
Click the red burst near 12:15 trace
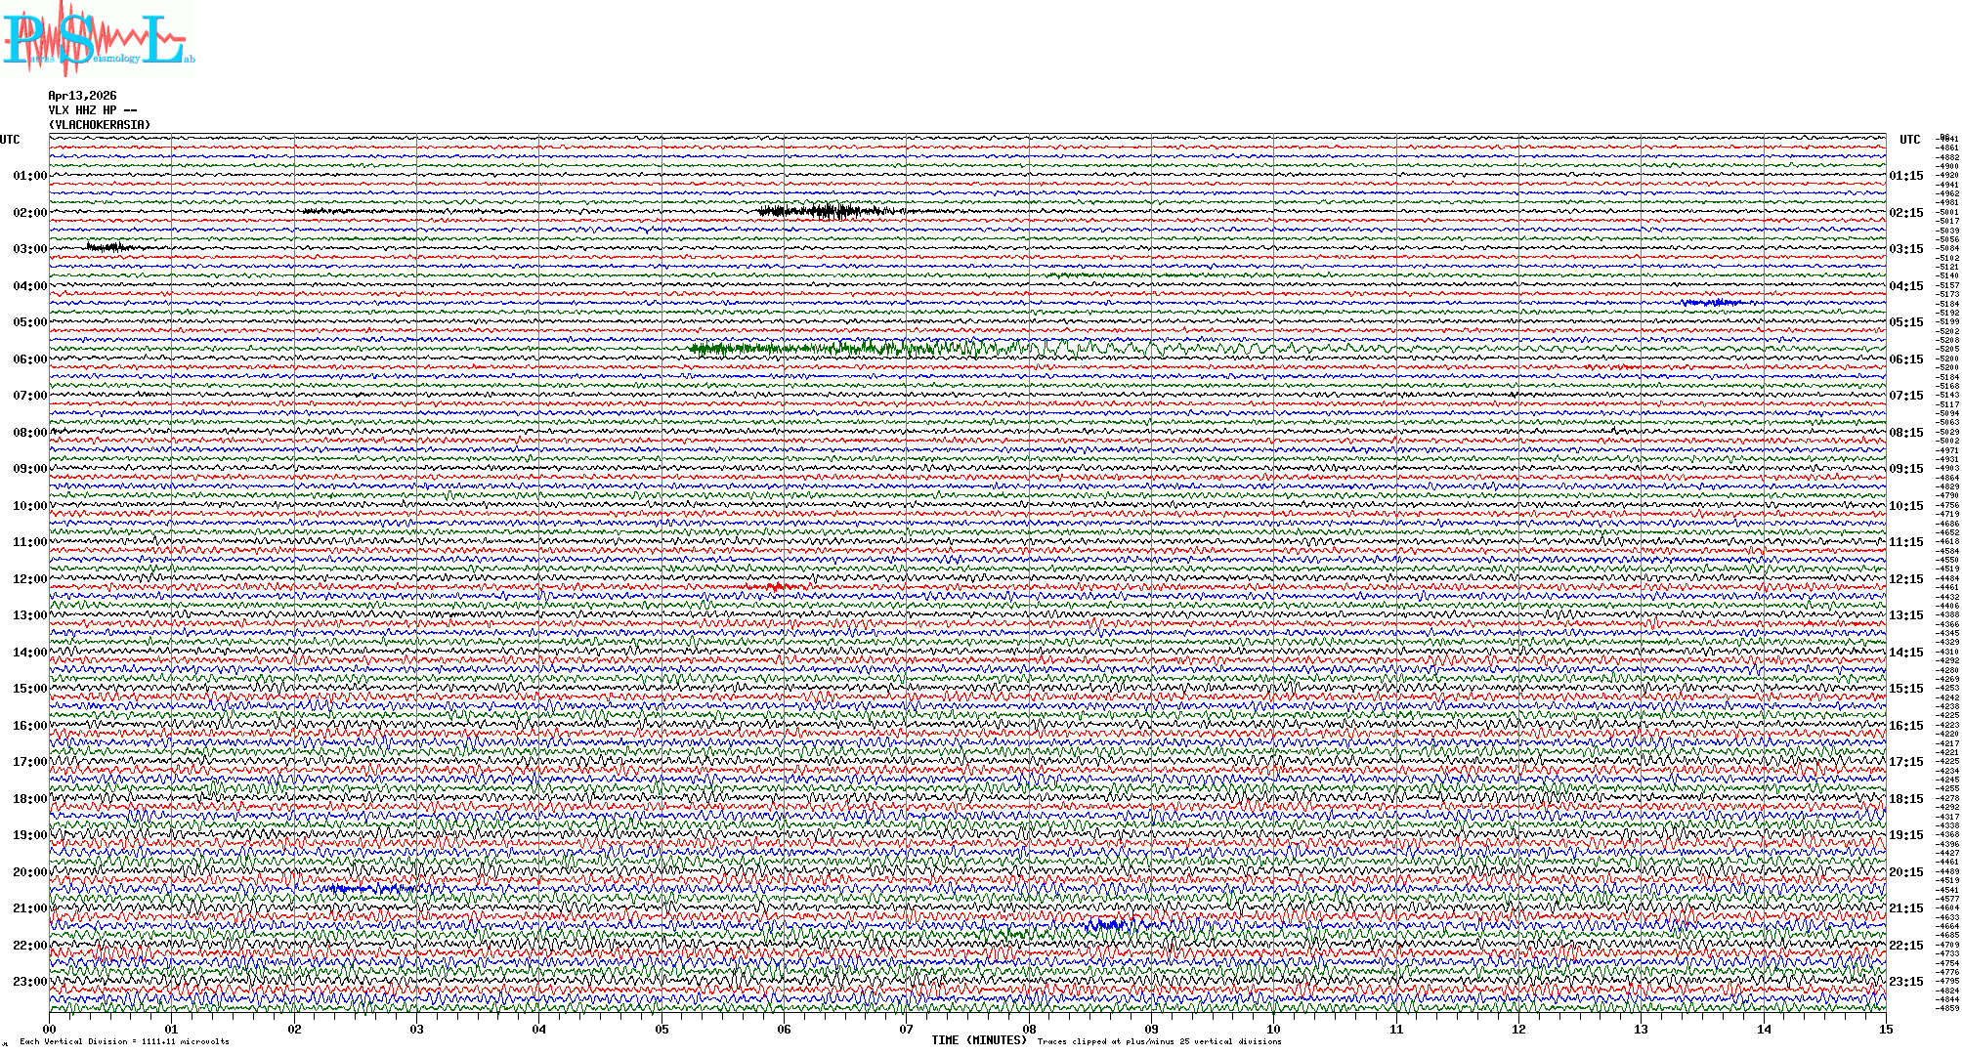[777, 587]
